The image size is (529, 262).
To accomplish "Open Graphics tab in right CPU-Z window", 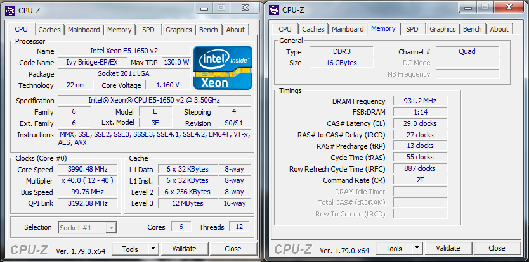I will [443, 29].
